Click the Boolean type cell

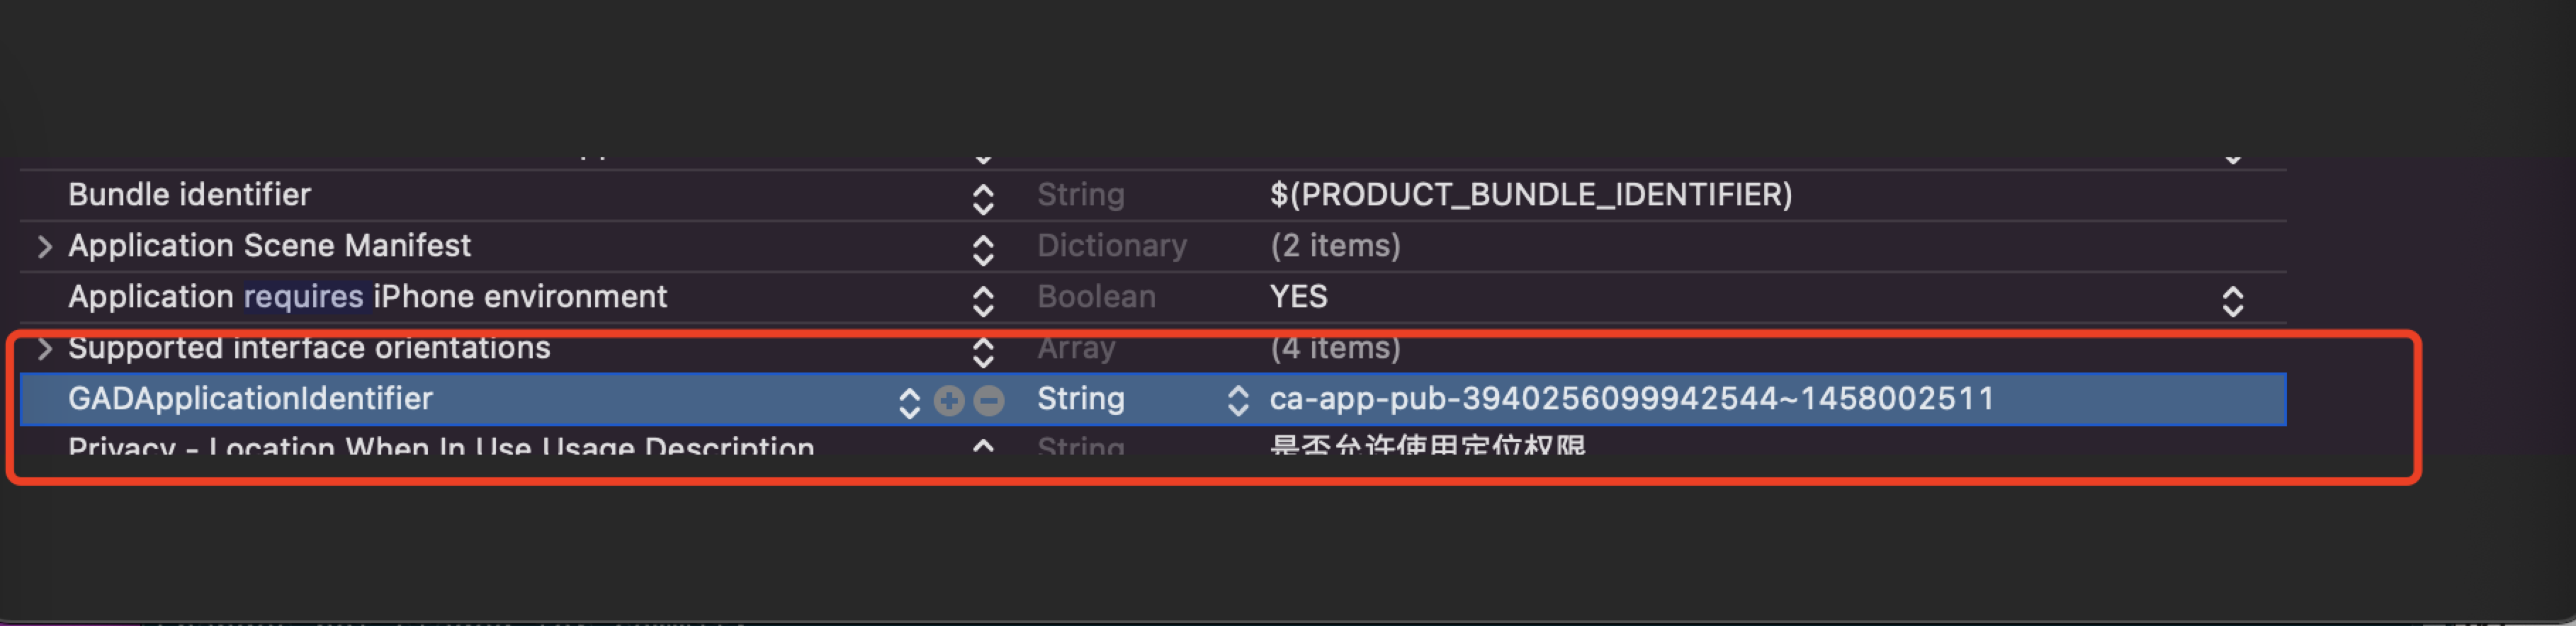[1096, 297]
